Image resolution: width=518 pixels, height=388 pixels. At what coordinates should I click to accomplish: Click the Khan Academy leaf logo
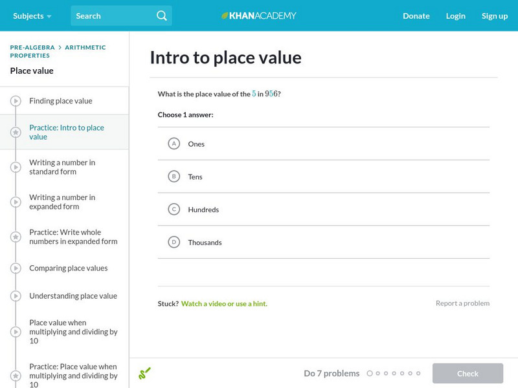click(225, 15)
